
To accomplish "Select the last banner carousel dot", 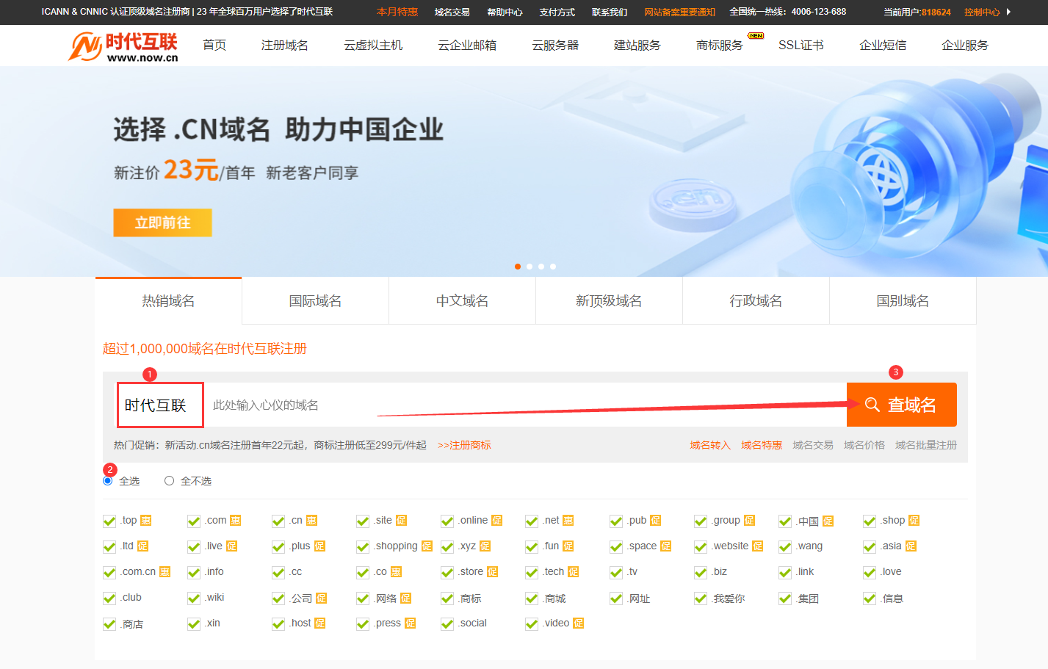I will point(553,267).
